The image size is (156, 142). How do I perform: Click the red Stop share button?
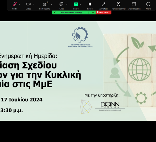(x=104, y=12)
